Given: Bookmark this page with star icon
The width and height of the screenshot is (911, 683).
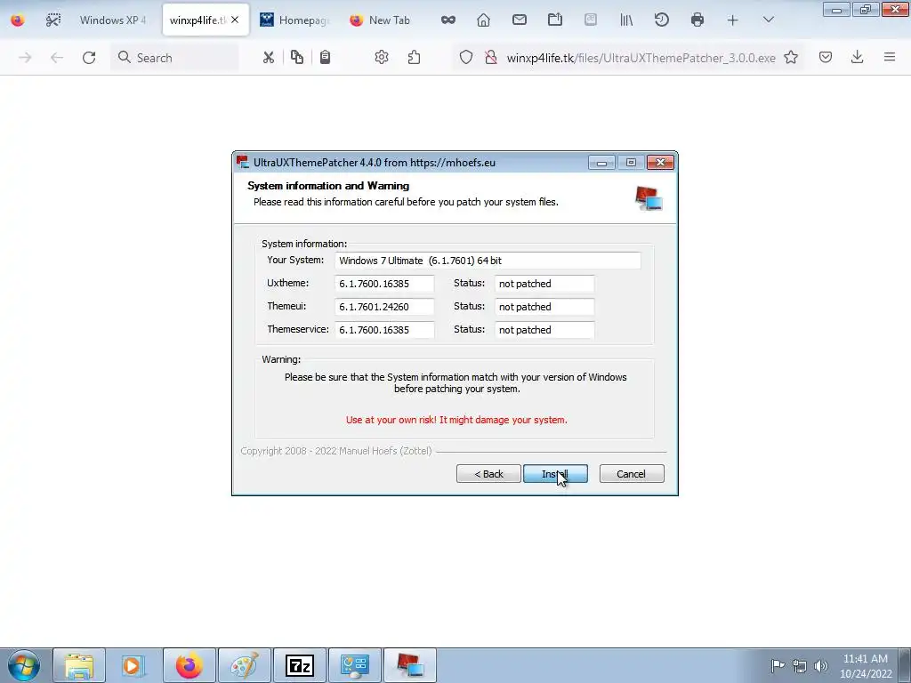Looking at the screenshot, I should pyautogui.click(x=791, y=57).
